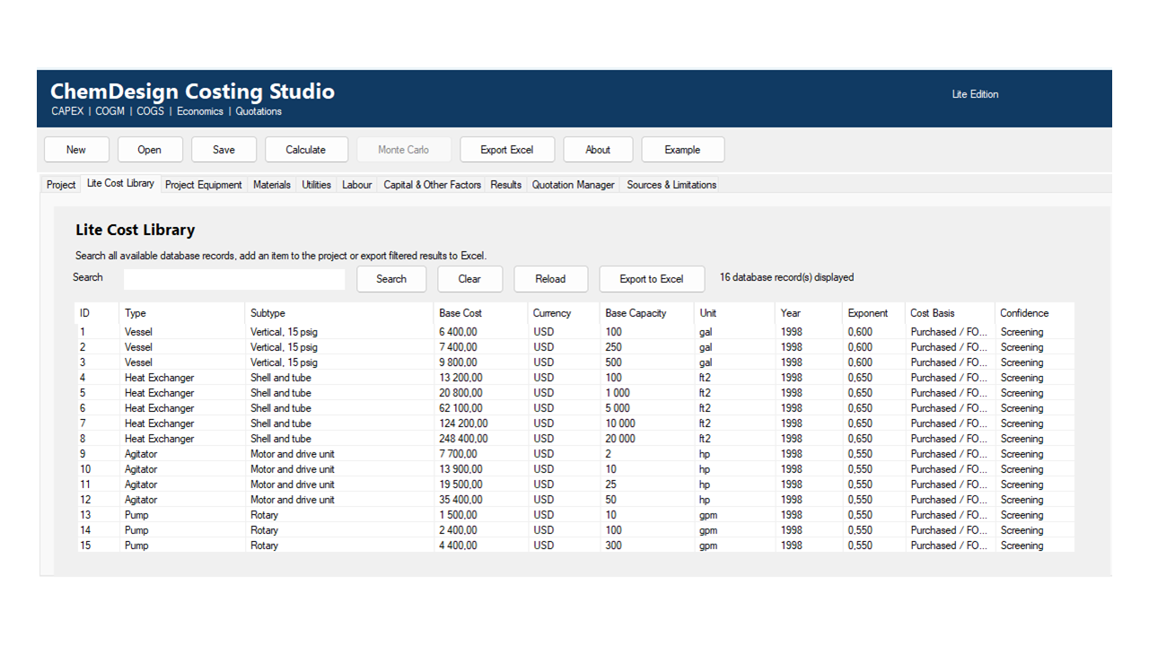This screenshot has width=1149, height=646.
Task: Select the Capital & Other Factors tab
Action: (433, 185)
